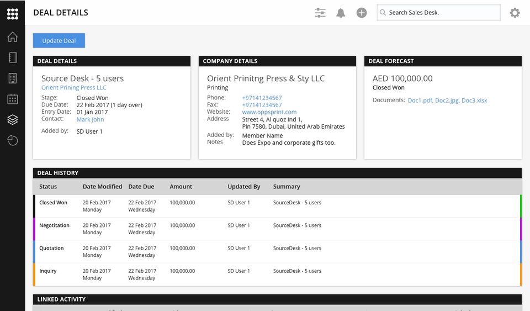Screen dimensions: 530x311
Task: Click the AED 100,000.00 forecast amount
Action: tap(402, 78)
